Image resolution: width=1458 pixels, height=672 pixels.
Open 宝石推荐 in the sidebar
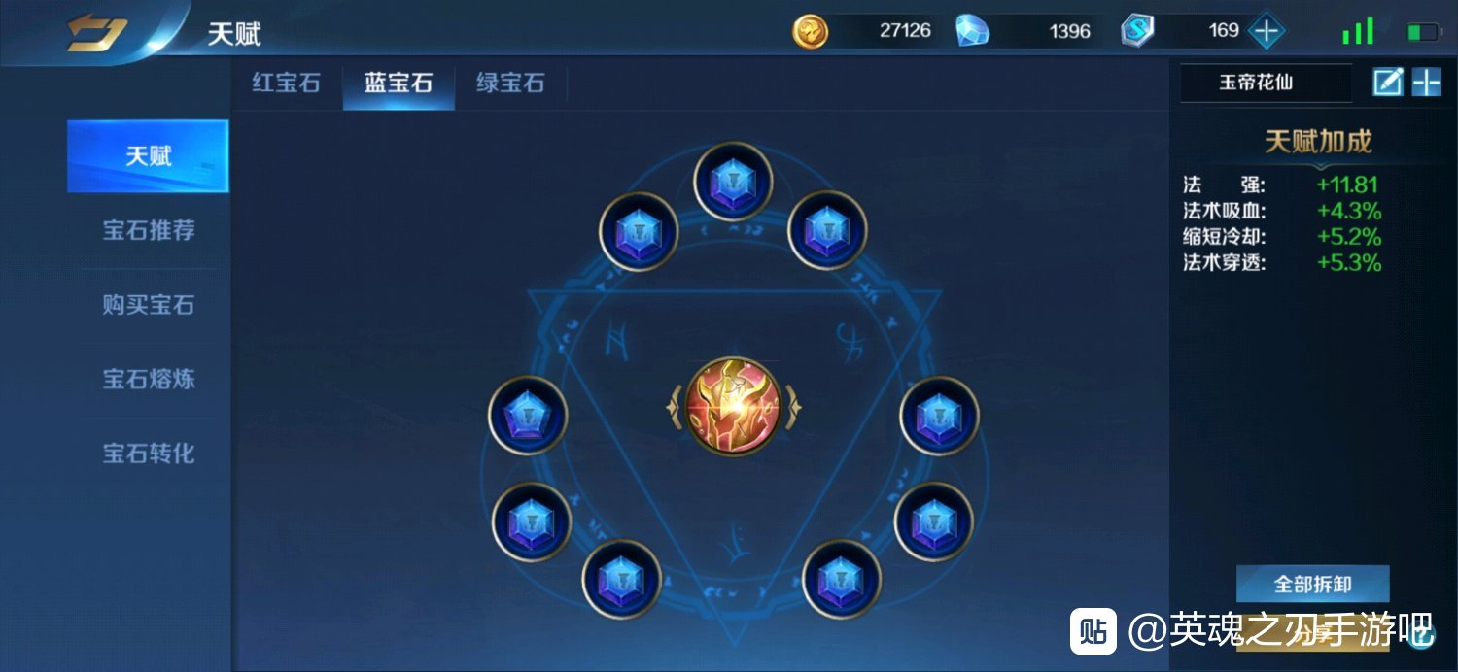(x=149, y=230)
